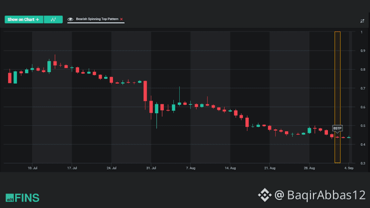Click the 4. Sep date label
370x208 pixels.
(x=349, y=168)
